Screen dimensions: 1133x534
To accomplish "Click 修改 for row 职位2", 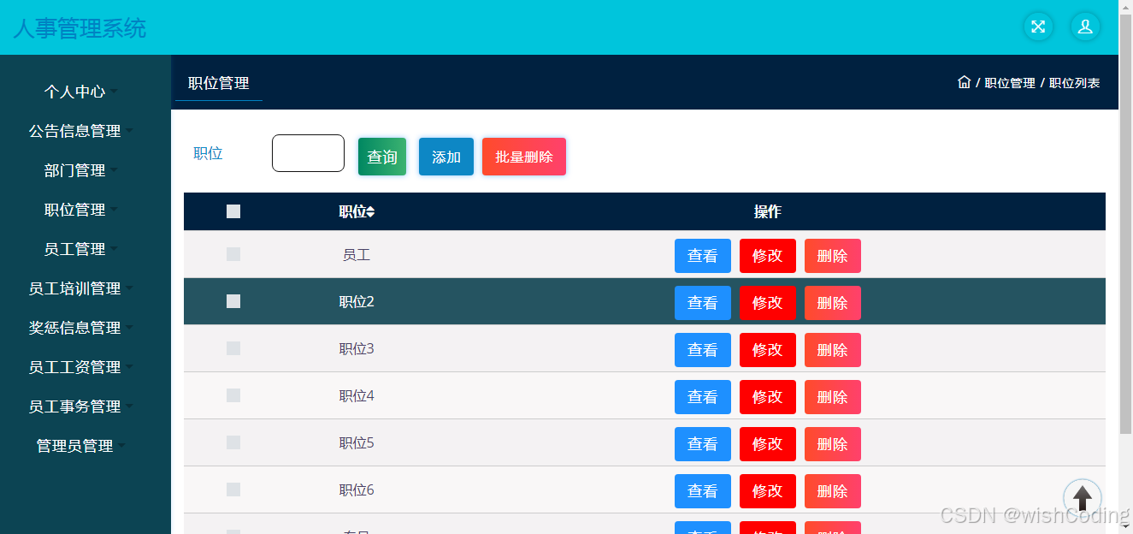I will [768, 303].
